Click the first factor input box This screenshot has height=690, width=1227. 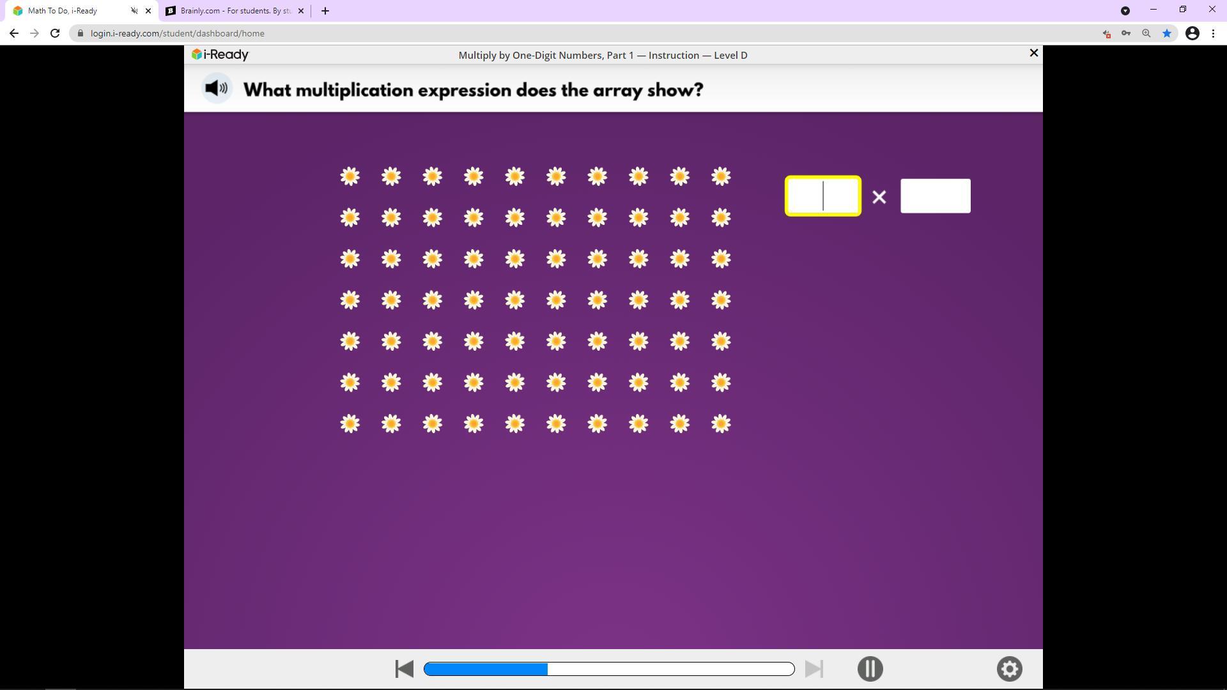point(822,196)
